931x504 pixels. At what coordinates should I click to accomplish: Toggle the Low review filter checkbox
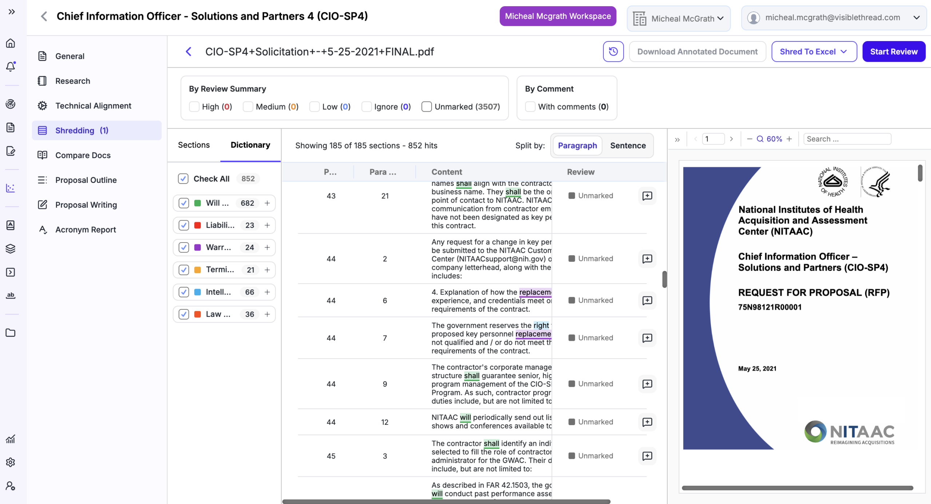[x=315, y=107]
